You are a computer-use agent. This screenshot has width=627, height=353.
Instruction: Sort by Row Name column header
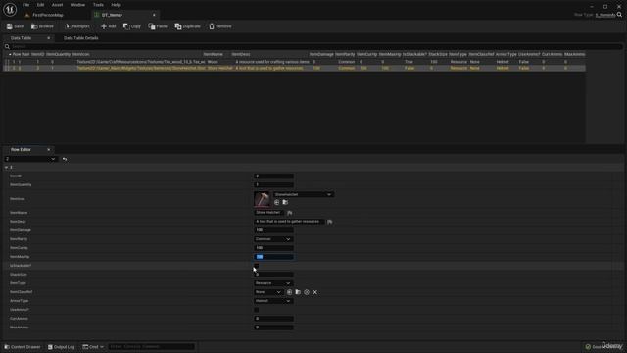(x=21, y=54)
